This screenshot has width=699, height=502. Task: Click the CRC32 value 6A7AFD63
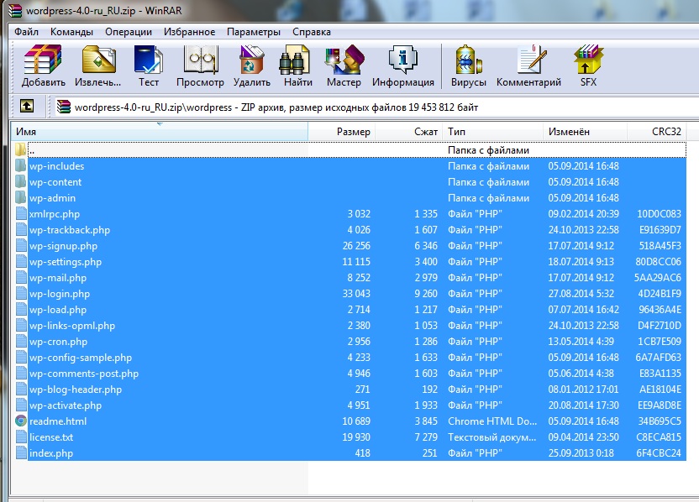click(659, 358)
